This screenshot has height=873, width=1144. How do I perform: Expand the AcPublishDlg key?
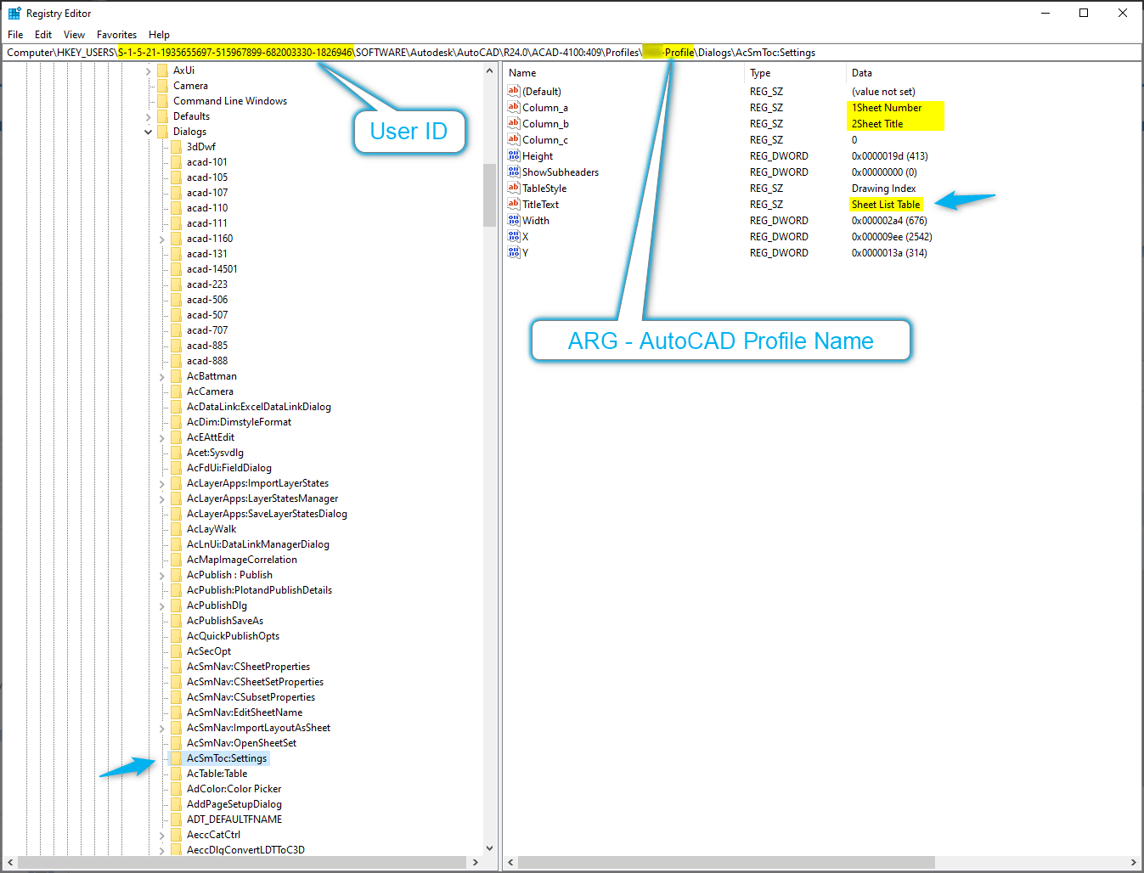click(x=162, y=605)
